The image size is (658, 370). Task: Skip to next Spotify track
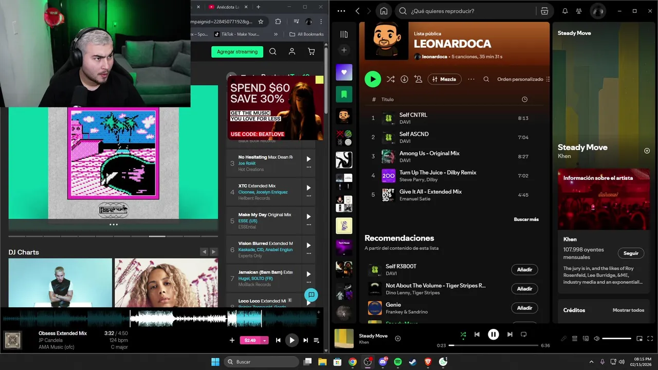click(x=509, y=335)
